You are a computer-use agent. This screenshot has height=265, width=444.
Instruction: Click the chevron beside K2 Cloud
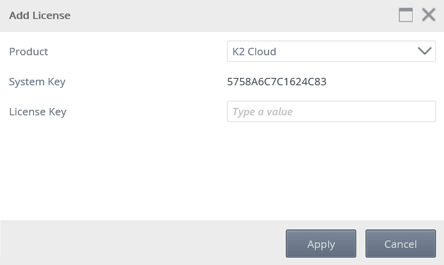tap(424, 52)
